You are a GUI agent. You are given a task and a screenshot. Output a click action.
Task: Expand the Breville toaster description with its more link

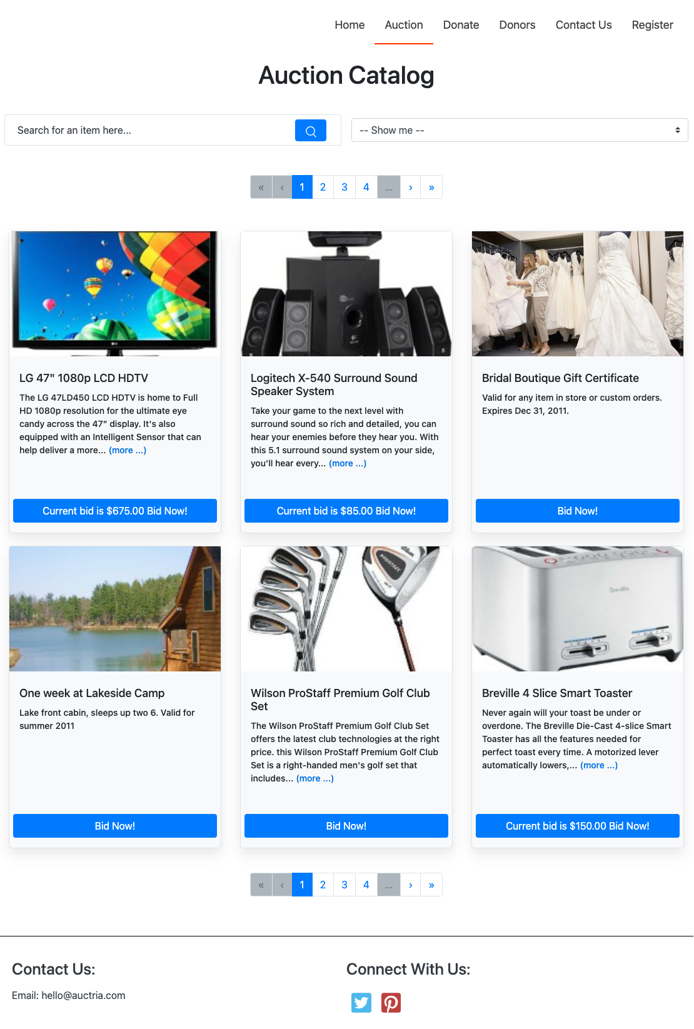599,765
